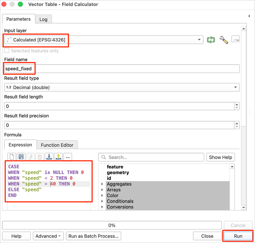Viewport: 255px width, 243px height.
Task: Clear the expression editor with new file icon
Action: 12,157
